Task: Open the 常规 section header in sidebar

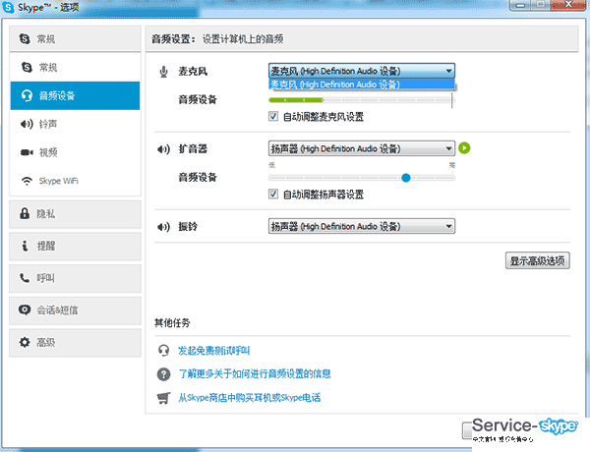Action: tap(76, 38)
